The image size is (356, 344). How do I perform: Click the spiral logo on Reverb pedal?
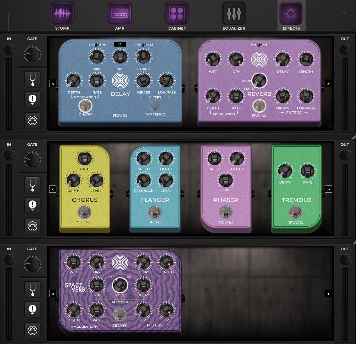point(259,59)
